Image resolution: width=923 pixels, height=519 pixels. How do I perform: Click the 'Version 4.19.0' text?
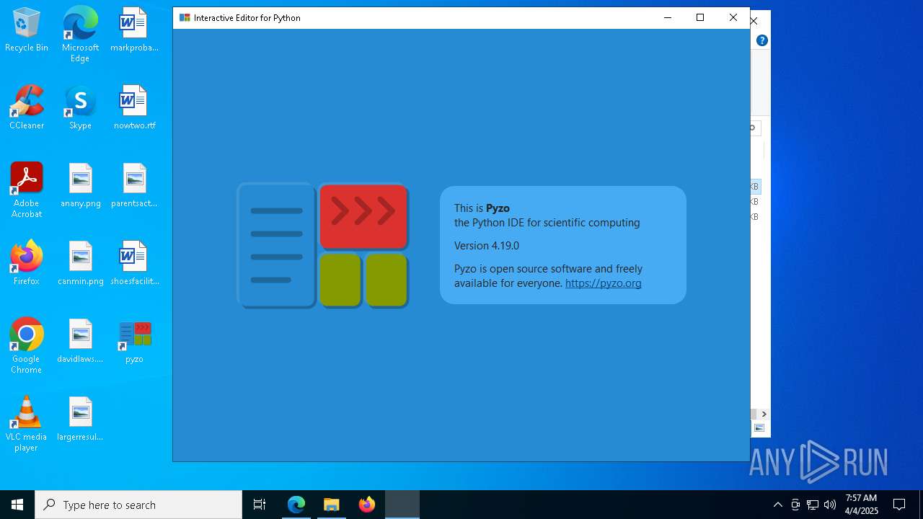tap(487, 246)
